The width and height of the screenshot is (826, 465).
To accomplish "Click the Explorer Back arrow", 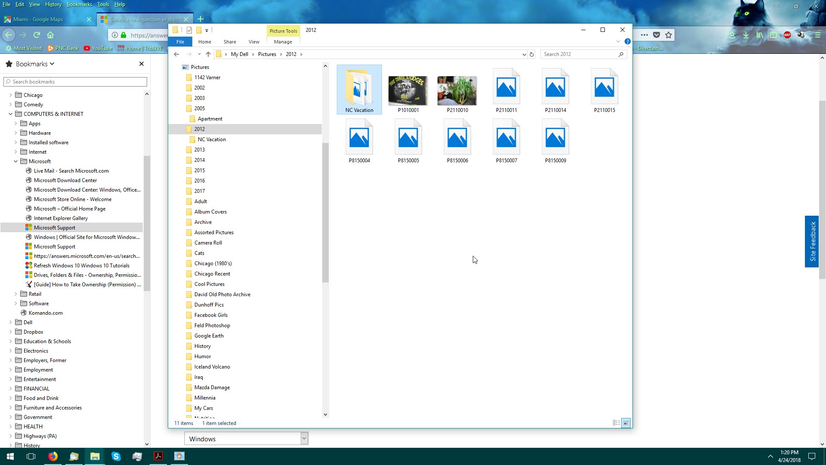I will coord(176,54).
